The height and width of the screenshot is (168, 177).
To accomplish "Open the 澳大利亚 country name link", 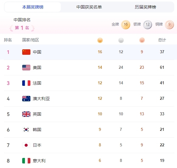I will click(x=41, y=99).
